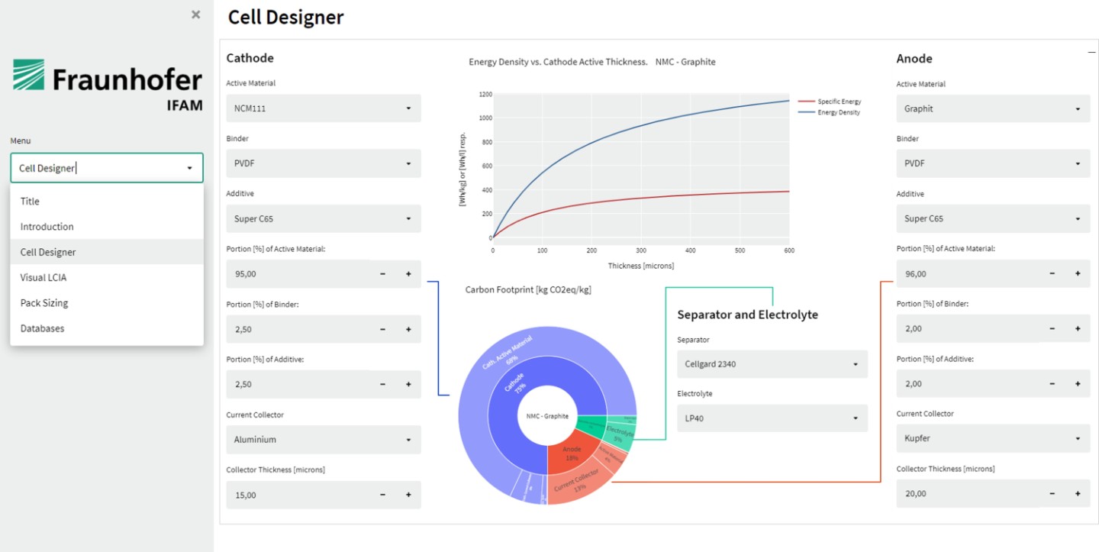Viewport: 1099px width, 552px height.
Task: Collapse the panel with top-right minus icon
Action: click(x=1091, y=52)
